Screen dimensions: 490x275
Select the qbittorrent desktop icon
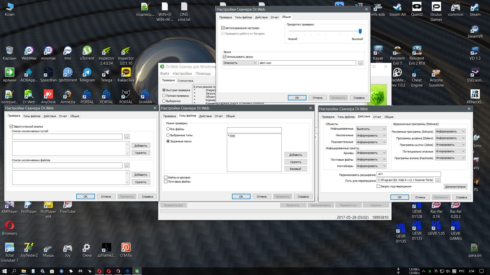[68, 75]
